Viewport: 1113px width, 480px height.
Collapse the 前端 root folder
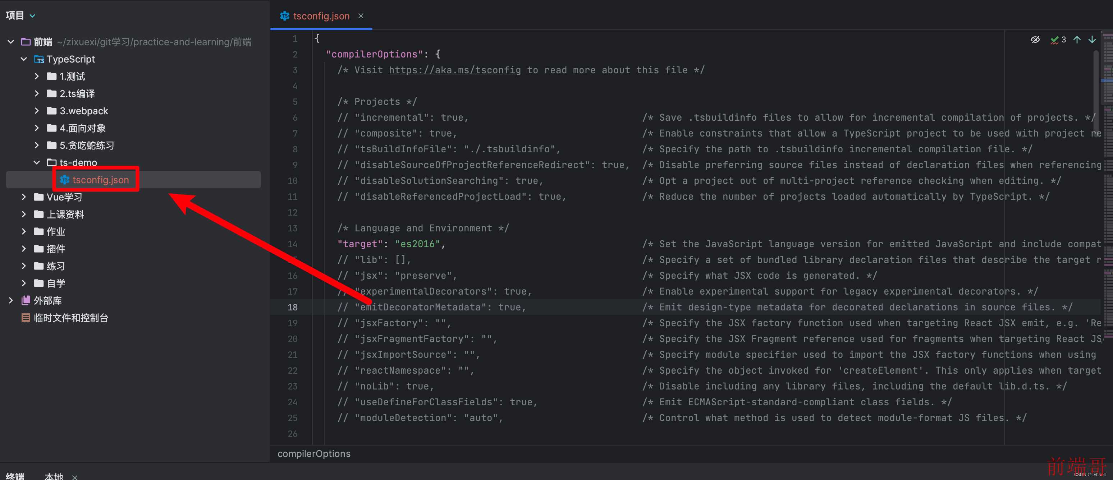pos(11,42)
